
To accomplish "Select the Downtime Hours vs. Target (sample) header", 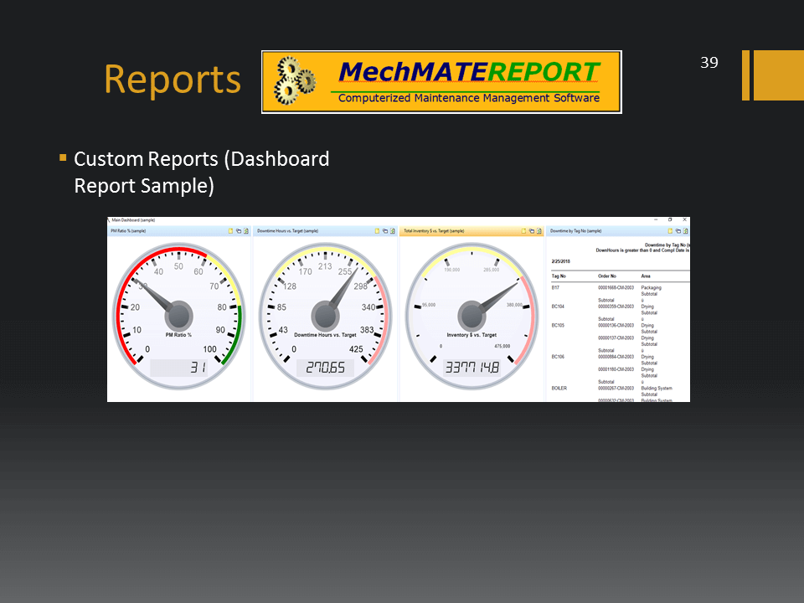I will [x=325, y=231].
